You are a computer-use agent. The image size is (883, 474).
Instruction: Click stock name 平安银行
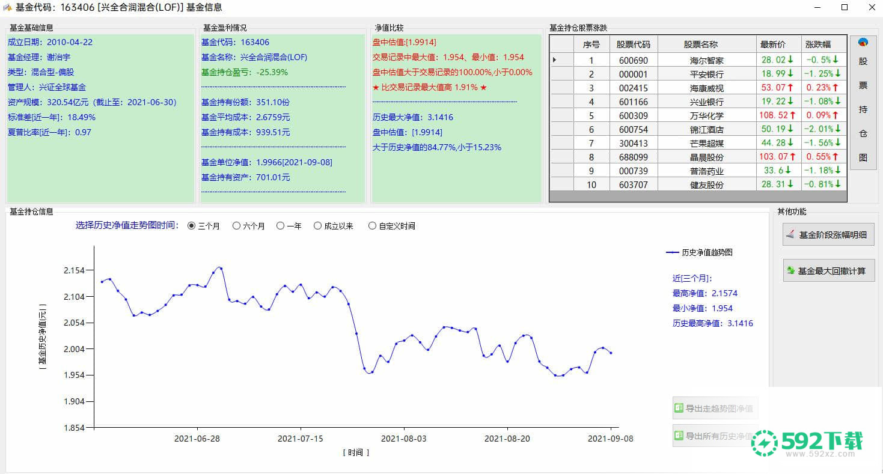pyautogui.click(x=707, y=74)
